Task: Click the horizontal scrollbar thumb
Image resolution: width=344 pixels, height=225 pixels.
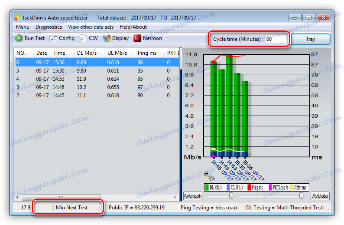Action: (x=61, y=197)
